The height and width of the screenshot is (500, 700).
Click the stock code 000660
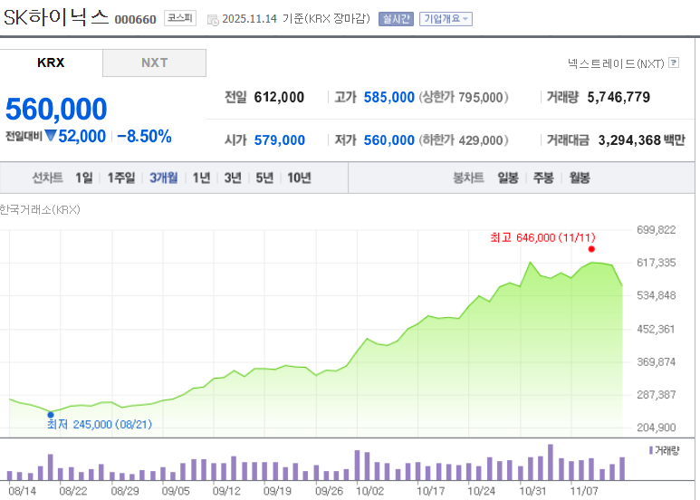[135, 19]
